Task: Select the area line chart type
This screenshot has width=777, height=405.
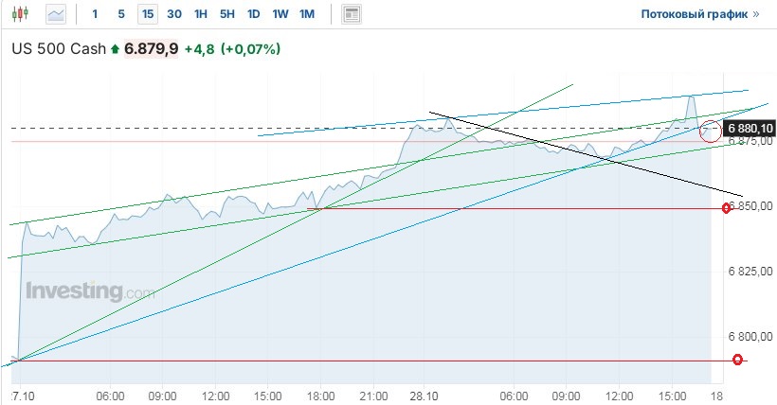Action: coord(57,14)
